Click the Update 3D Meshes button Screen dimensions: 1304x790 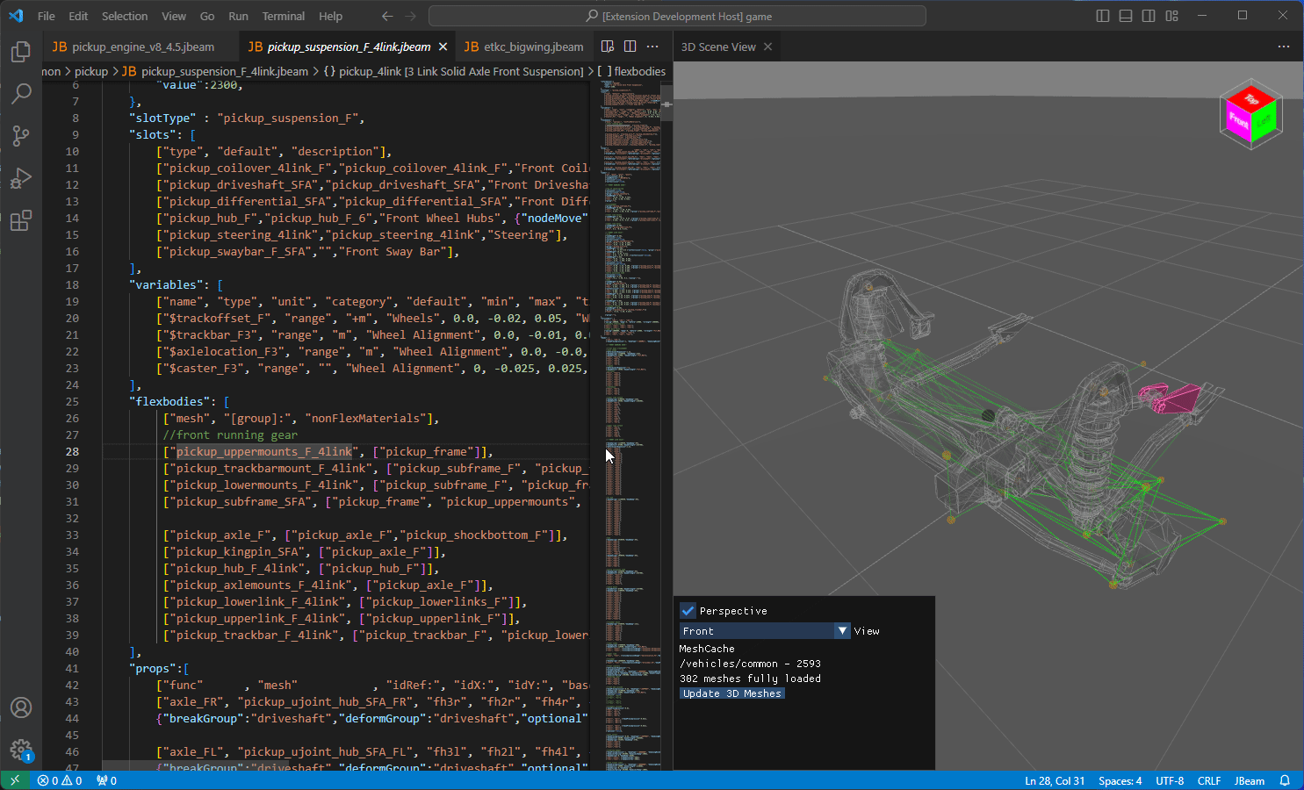pos(731,693)
